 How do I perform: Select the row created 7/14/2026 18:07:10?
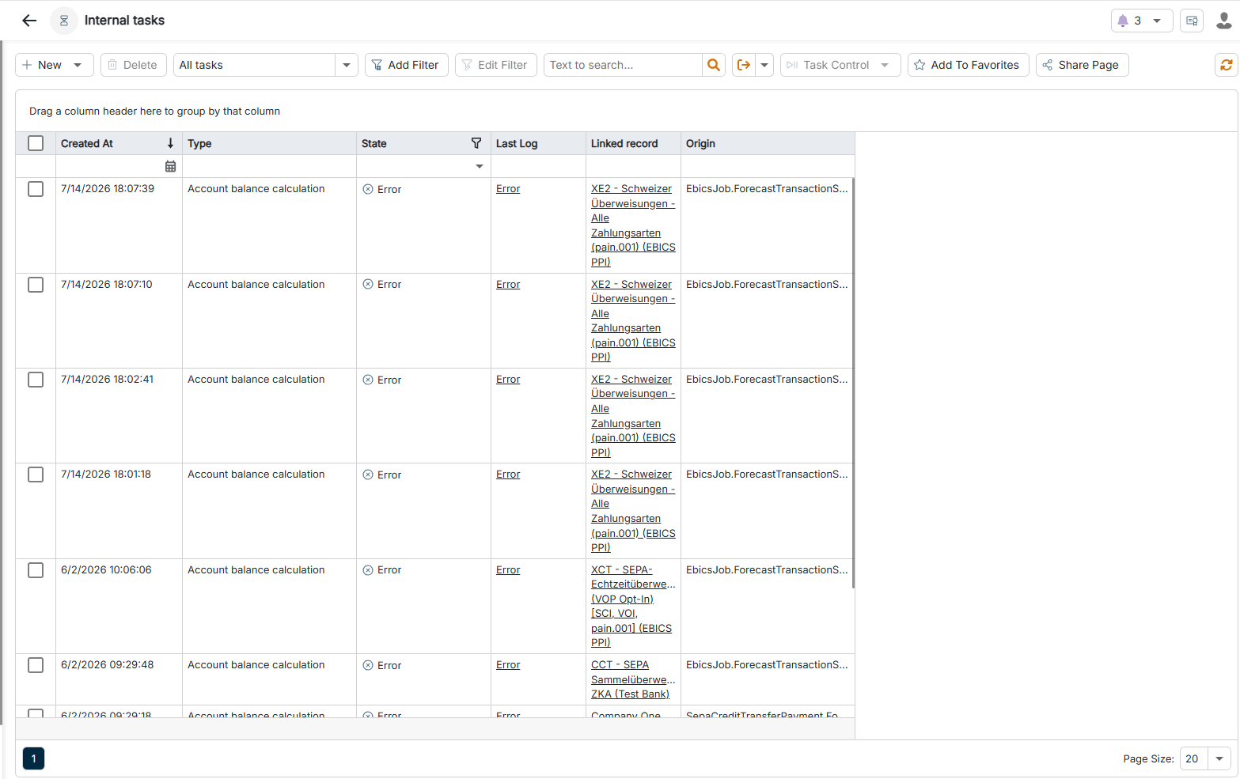(36, 285)
